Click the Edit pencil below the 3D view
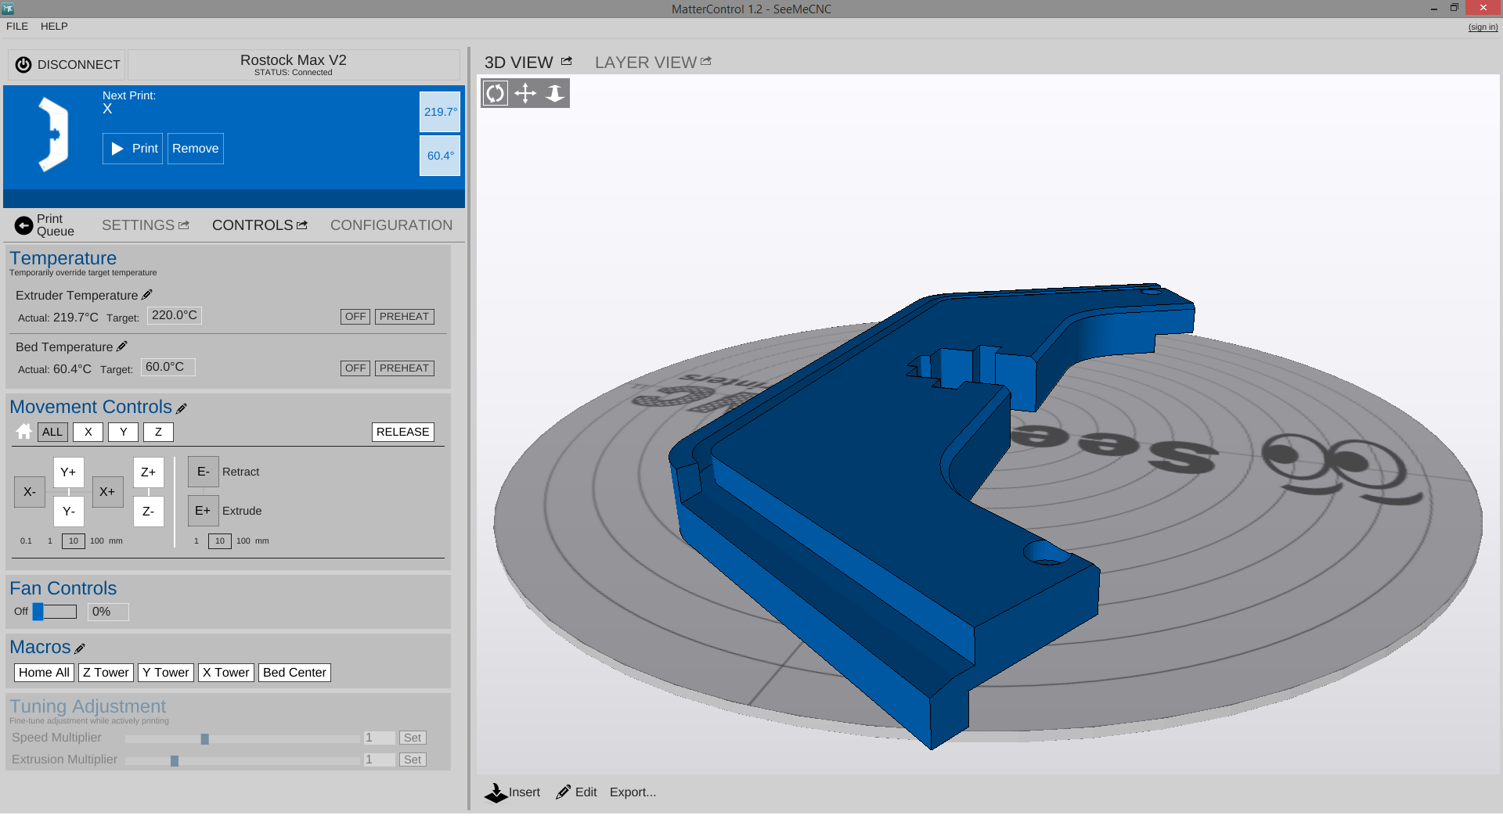1503x826 pixels. [x=564, y=792]
